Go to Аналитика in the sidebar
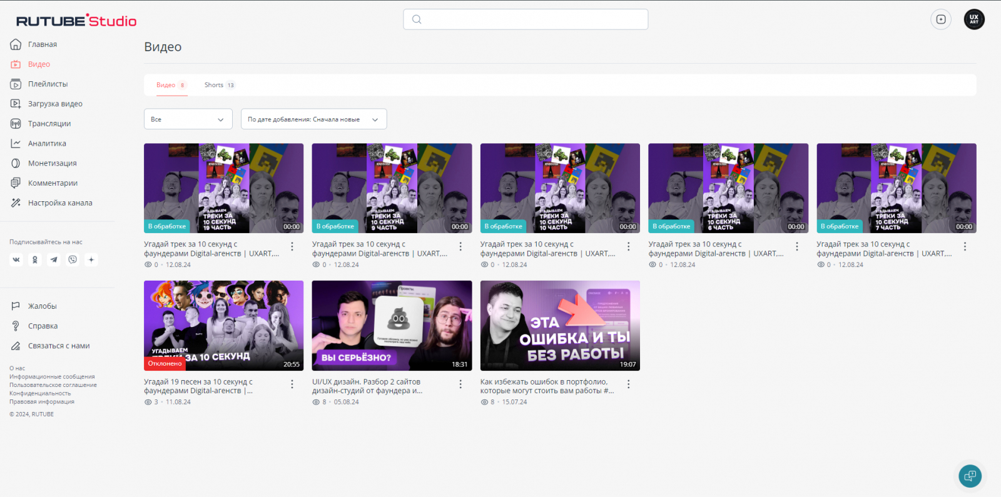 pos(47,143)
